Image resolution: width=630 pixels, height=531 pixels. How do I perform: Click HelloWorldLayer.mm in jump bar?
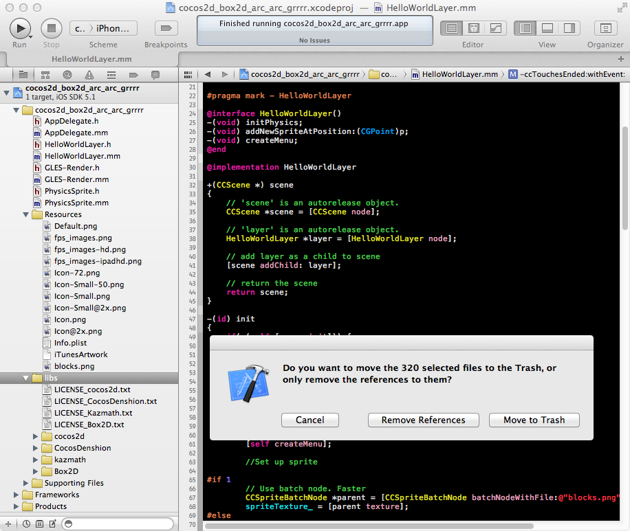[455, 74]
